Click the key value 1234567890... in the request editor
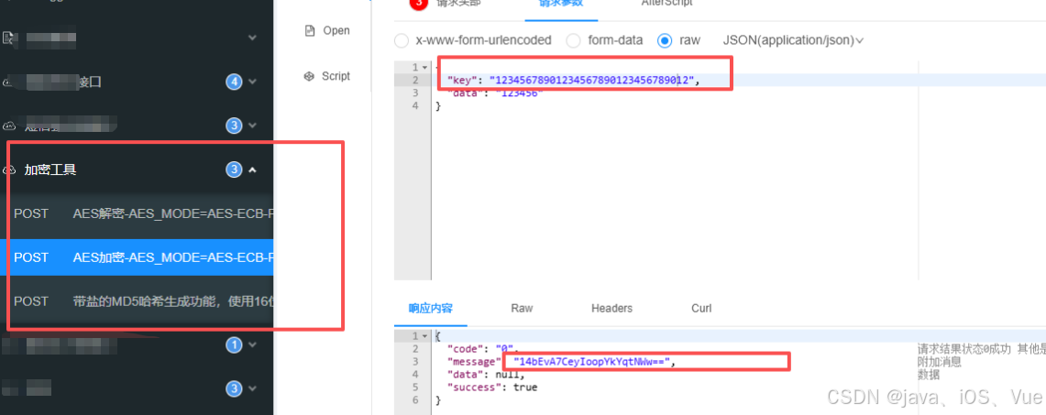Screen dimensions: 1046x415 click(x=593, y=81)
